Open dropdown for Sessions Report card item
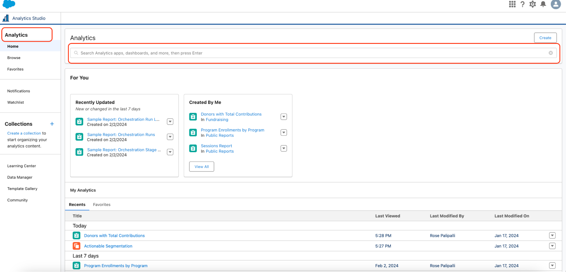The image size is (566, 272). tap(283, 149)
